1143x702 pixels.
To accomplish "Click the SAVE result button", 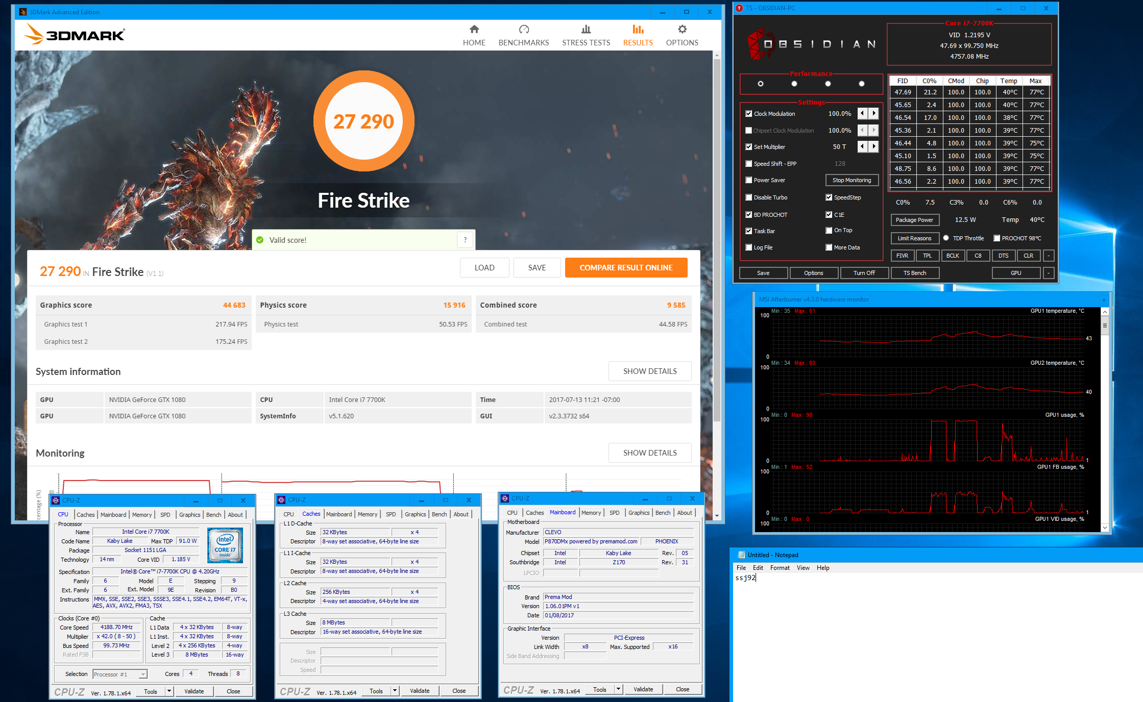I will [537, 268].
